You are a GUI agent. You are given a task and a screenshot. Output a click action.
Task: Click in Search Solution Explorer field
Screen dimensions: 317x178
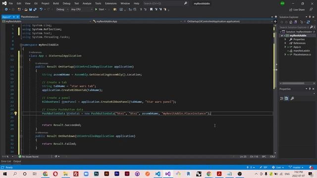coord(294,27)
